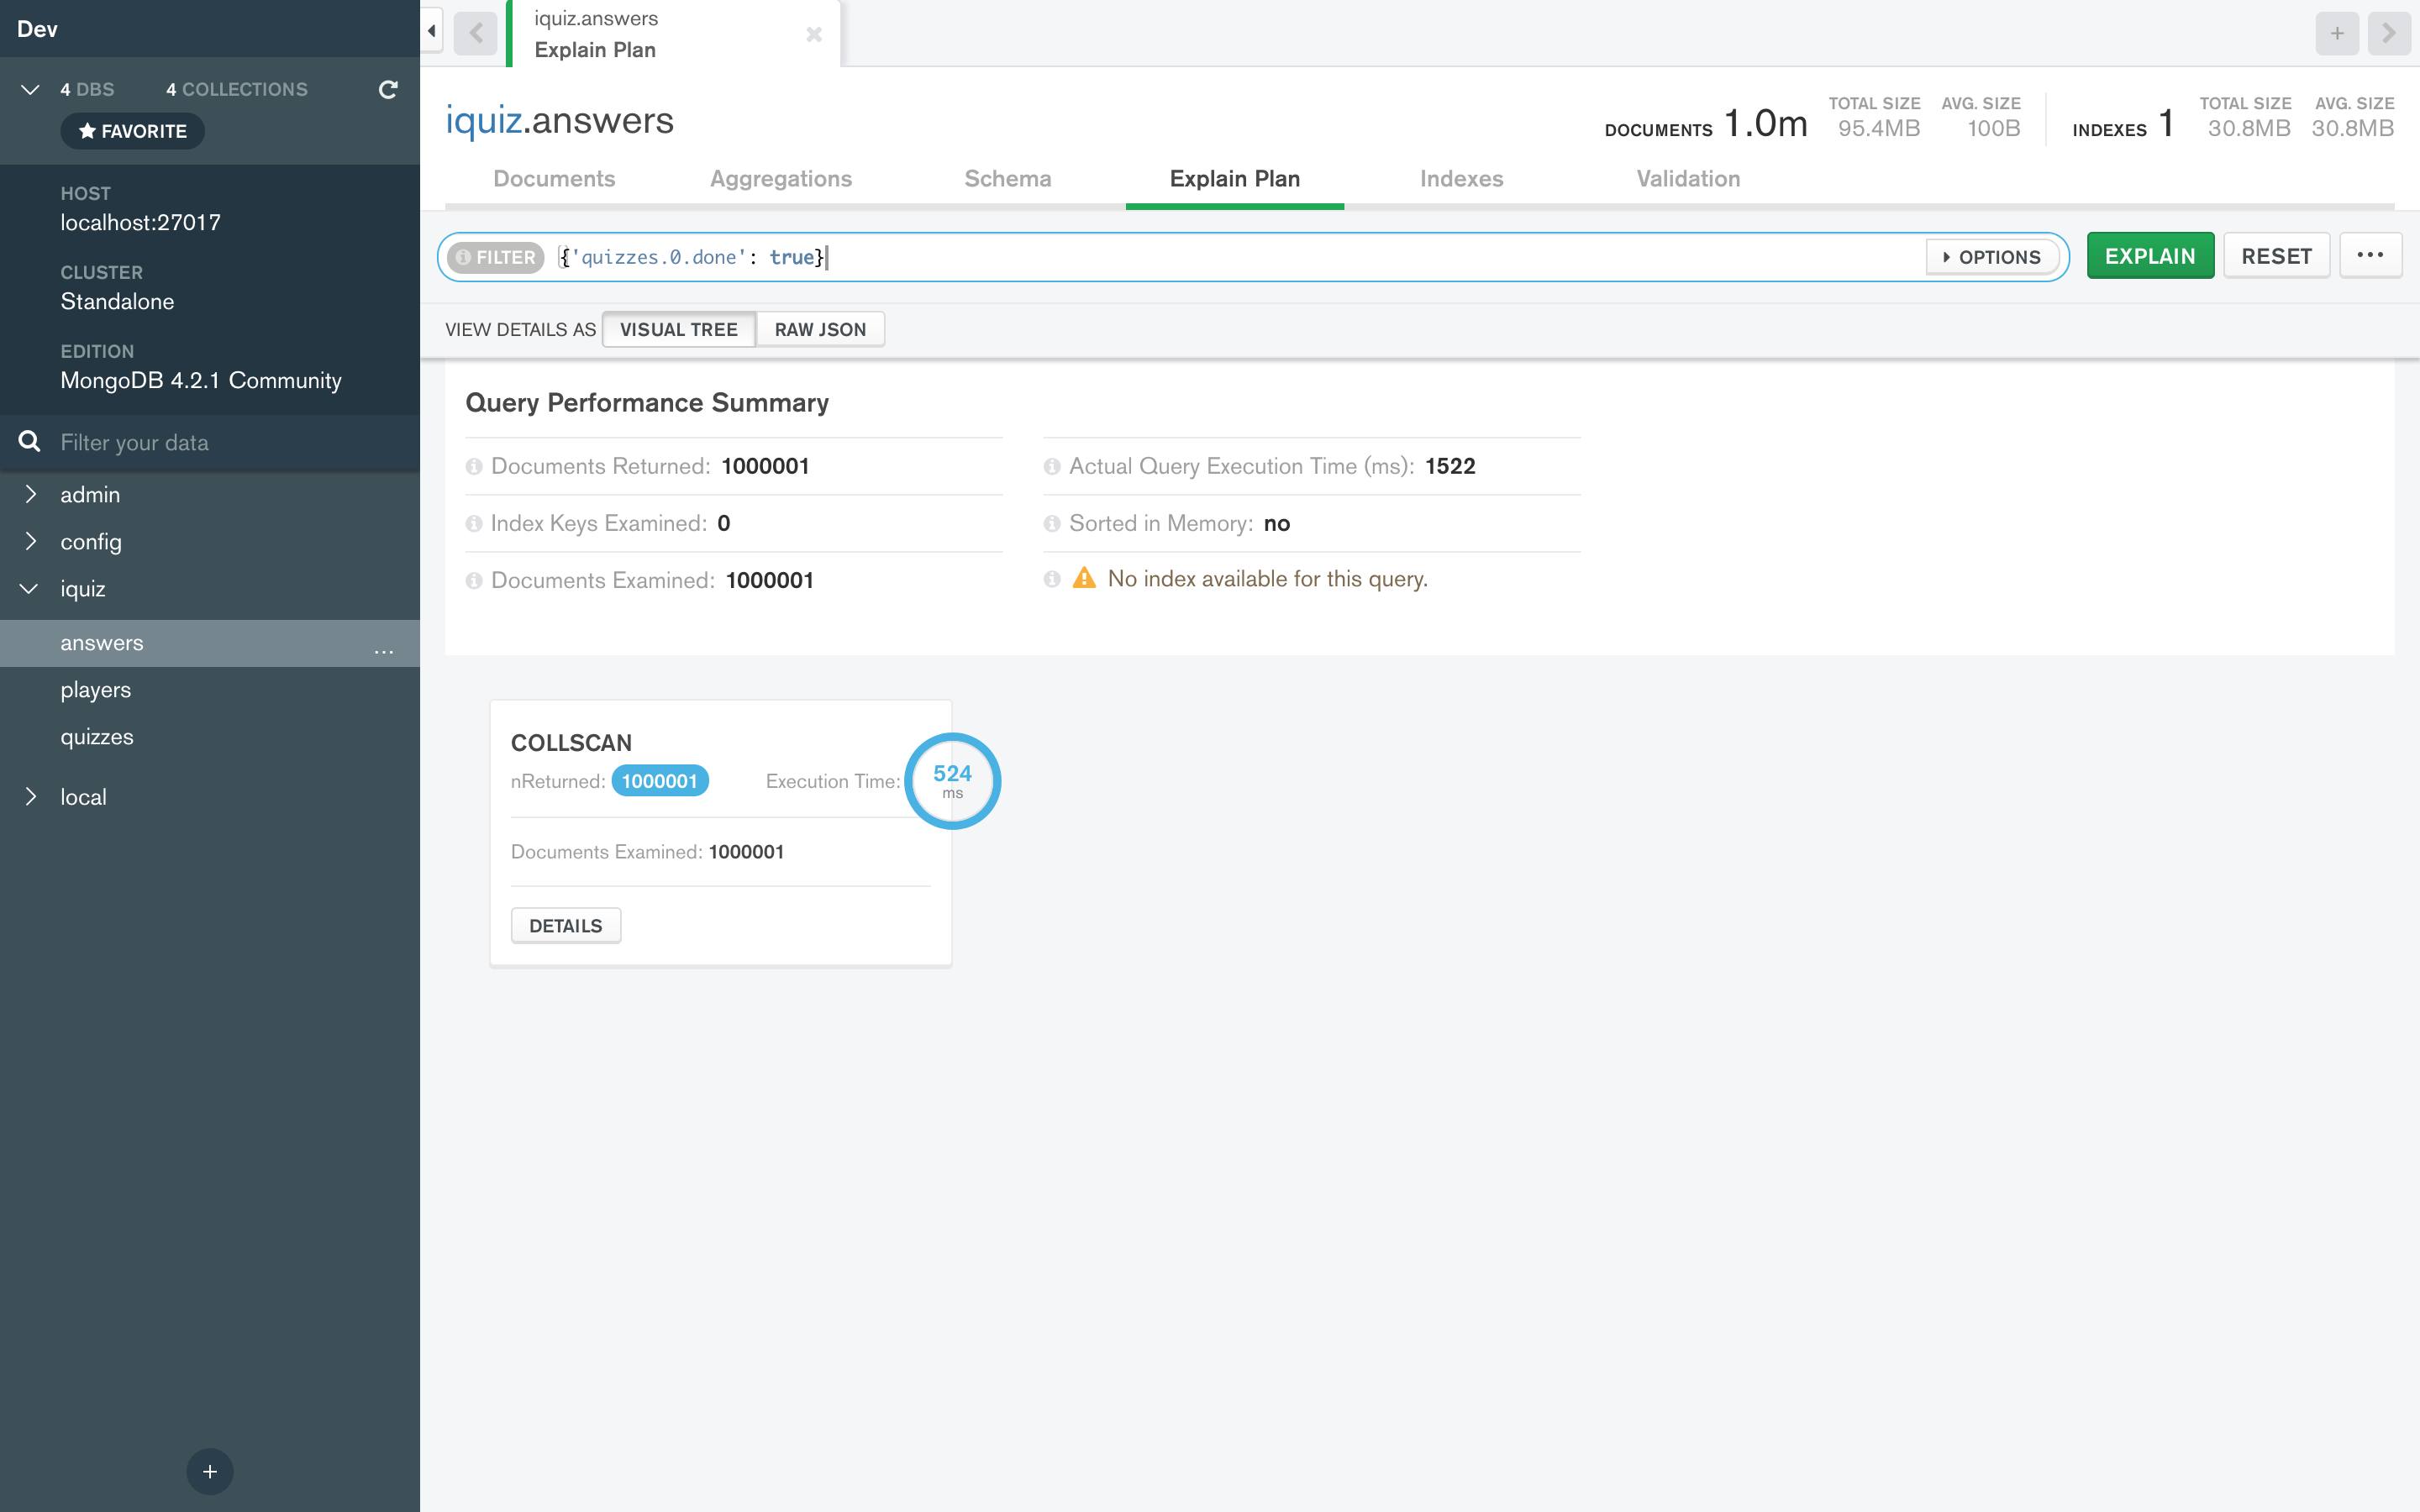Viewport: 2420px width, 1512px height.
Task: Open the Aggregations tab
Action: [780, 179]
